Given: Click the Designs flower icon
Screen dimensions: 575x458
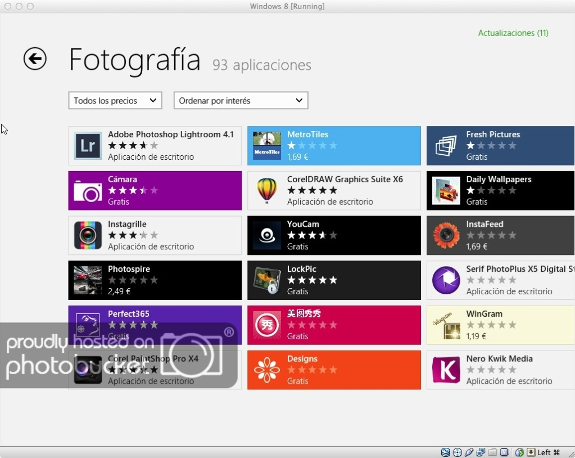Looking at the screenshot, I should coord(266,370).
